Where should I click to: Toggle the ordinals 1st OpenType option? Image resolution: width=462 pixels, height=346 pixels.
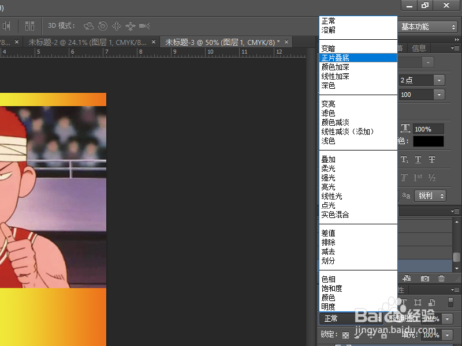click(418, 178)
